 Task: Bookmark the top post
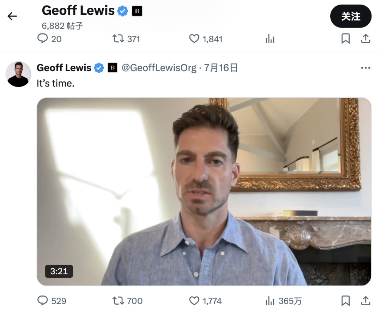tap(346, 38)
